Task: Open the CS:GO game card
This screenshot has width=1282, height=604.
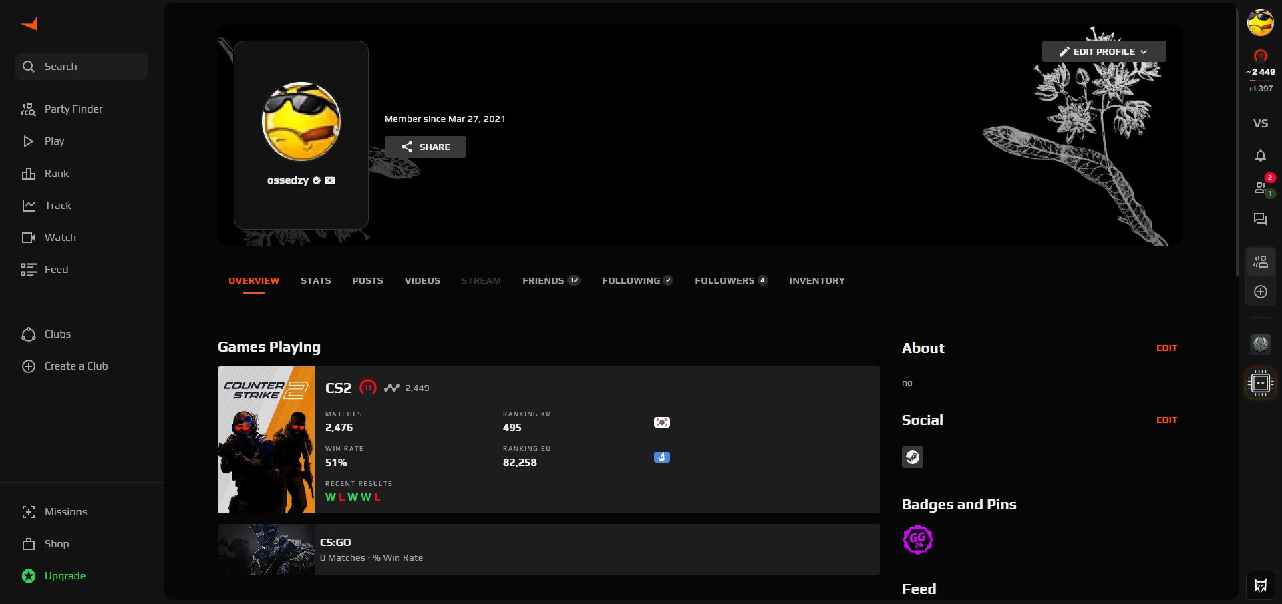Action: point(548,549)
